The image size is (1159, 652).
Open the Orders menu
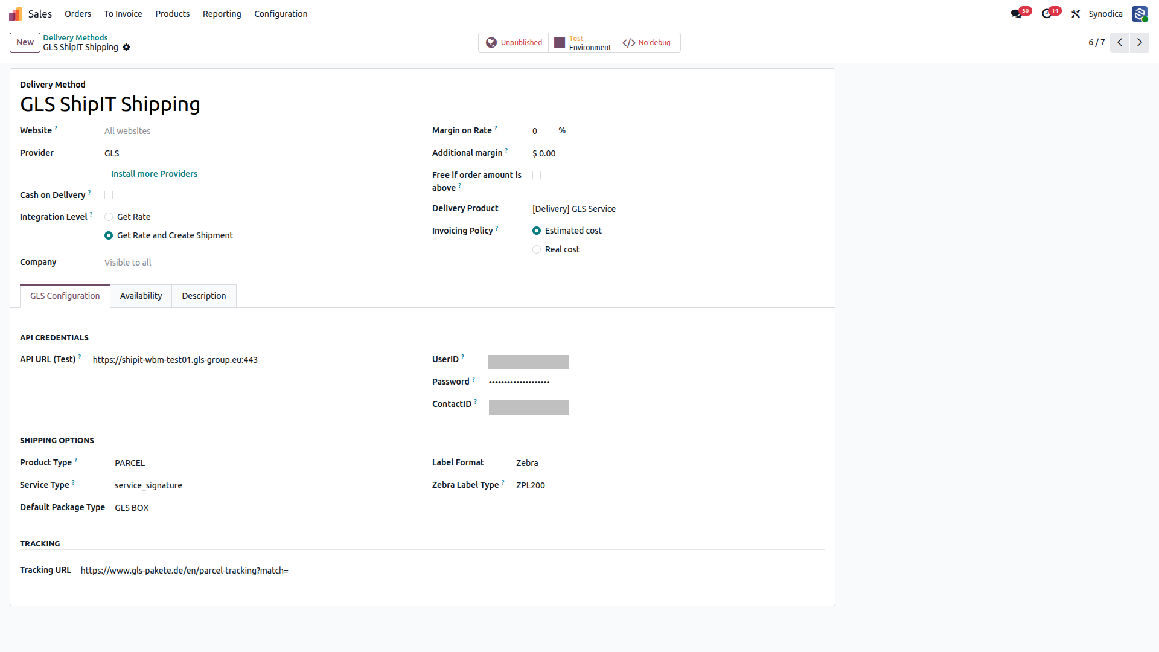(x=78, y=13)
